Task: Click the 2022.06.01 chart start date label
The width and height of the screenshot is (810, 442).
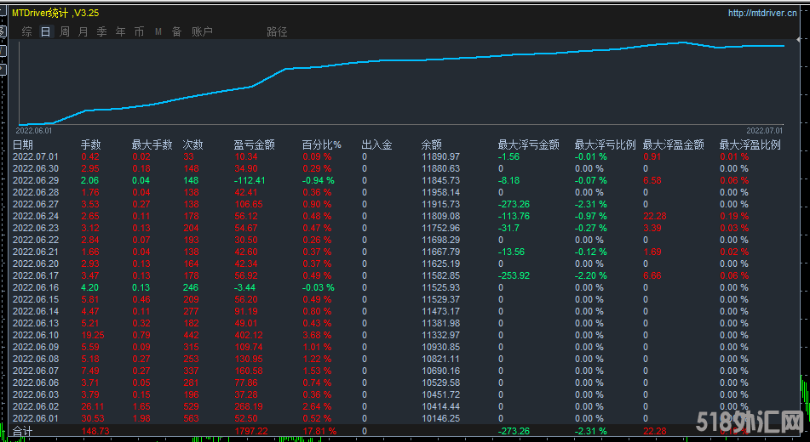Action: pos(34,131)
